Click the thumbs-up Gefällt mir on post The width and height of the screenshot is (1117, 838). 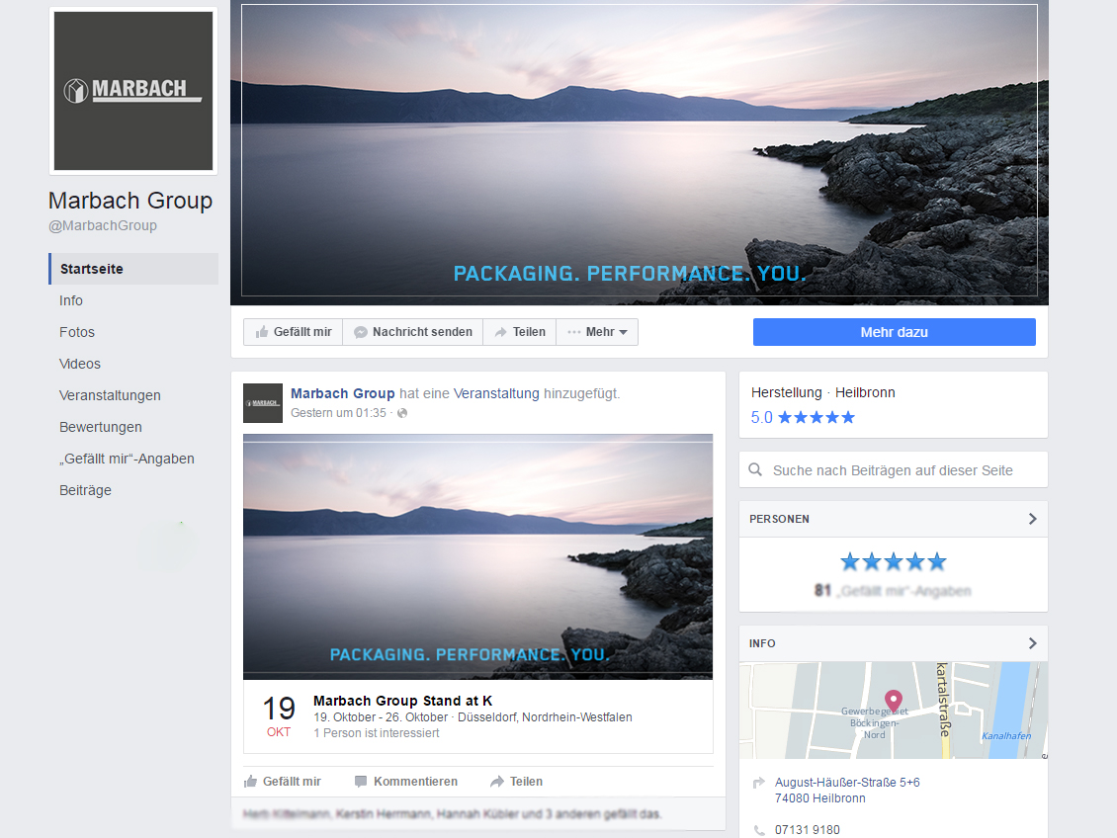point(282,781)
